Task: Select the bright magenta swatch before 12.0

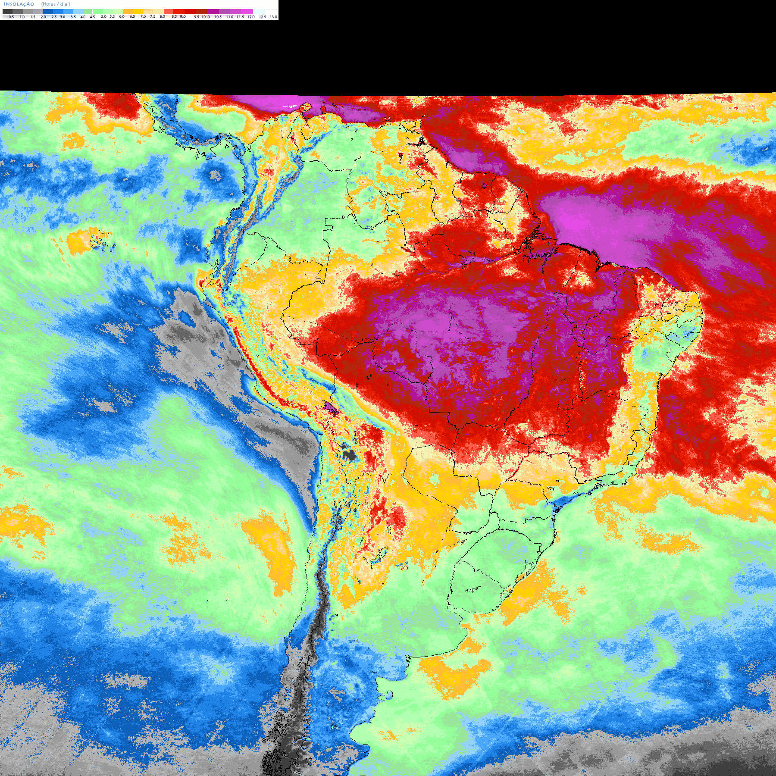Action: pyautogui.click(x=247, y=12)
